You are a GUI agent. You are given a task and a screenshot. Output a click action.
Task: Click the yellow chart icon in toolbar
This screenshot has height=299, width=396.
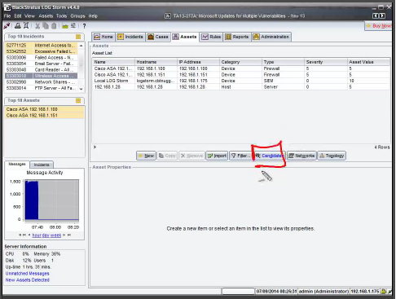coord(65,26)
